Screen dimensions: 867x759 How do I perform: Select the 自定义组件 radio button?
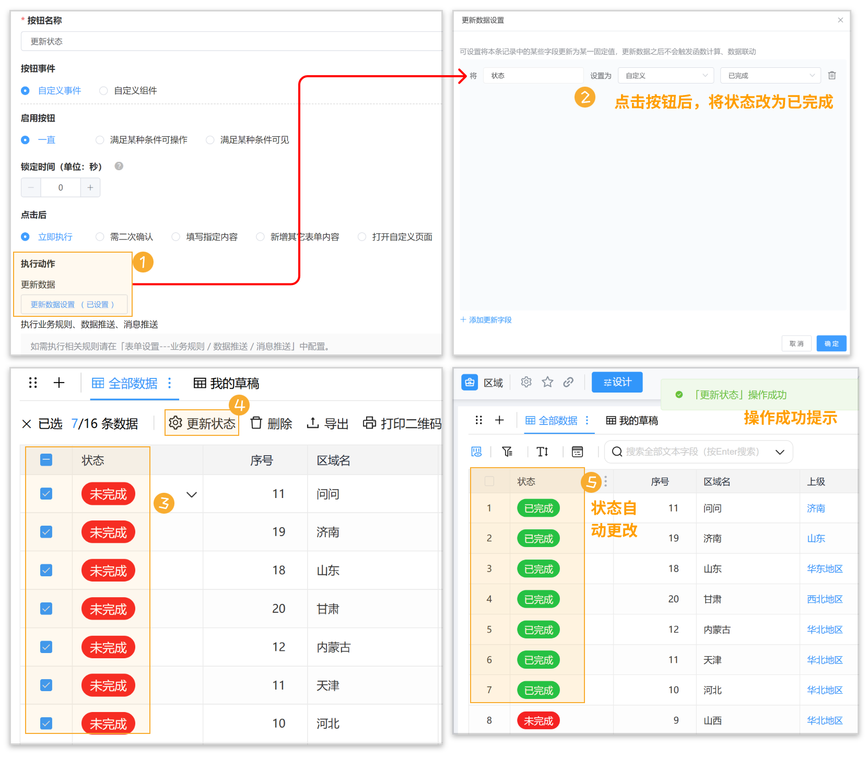point(103,91)
